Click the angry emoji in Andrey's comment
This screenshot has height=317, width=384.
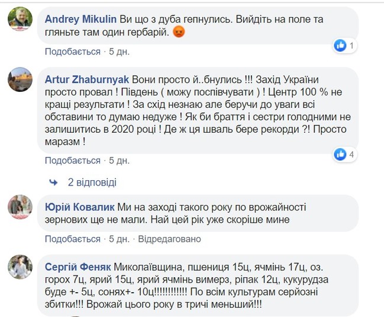tap(178, 33)
